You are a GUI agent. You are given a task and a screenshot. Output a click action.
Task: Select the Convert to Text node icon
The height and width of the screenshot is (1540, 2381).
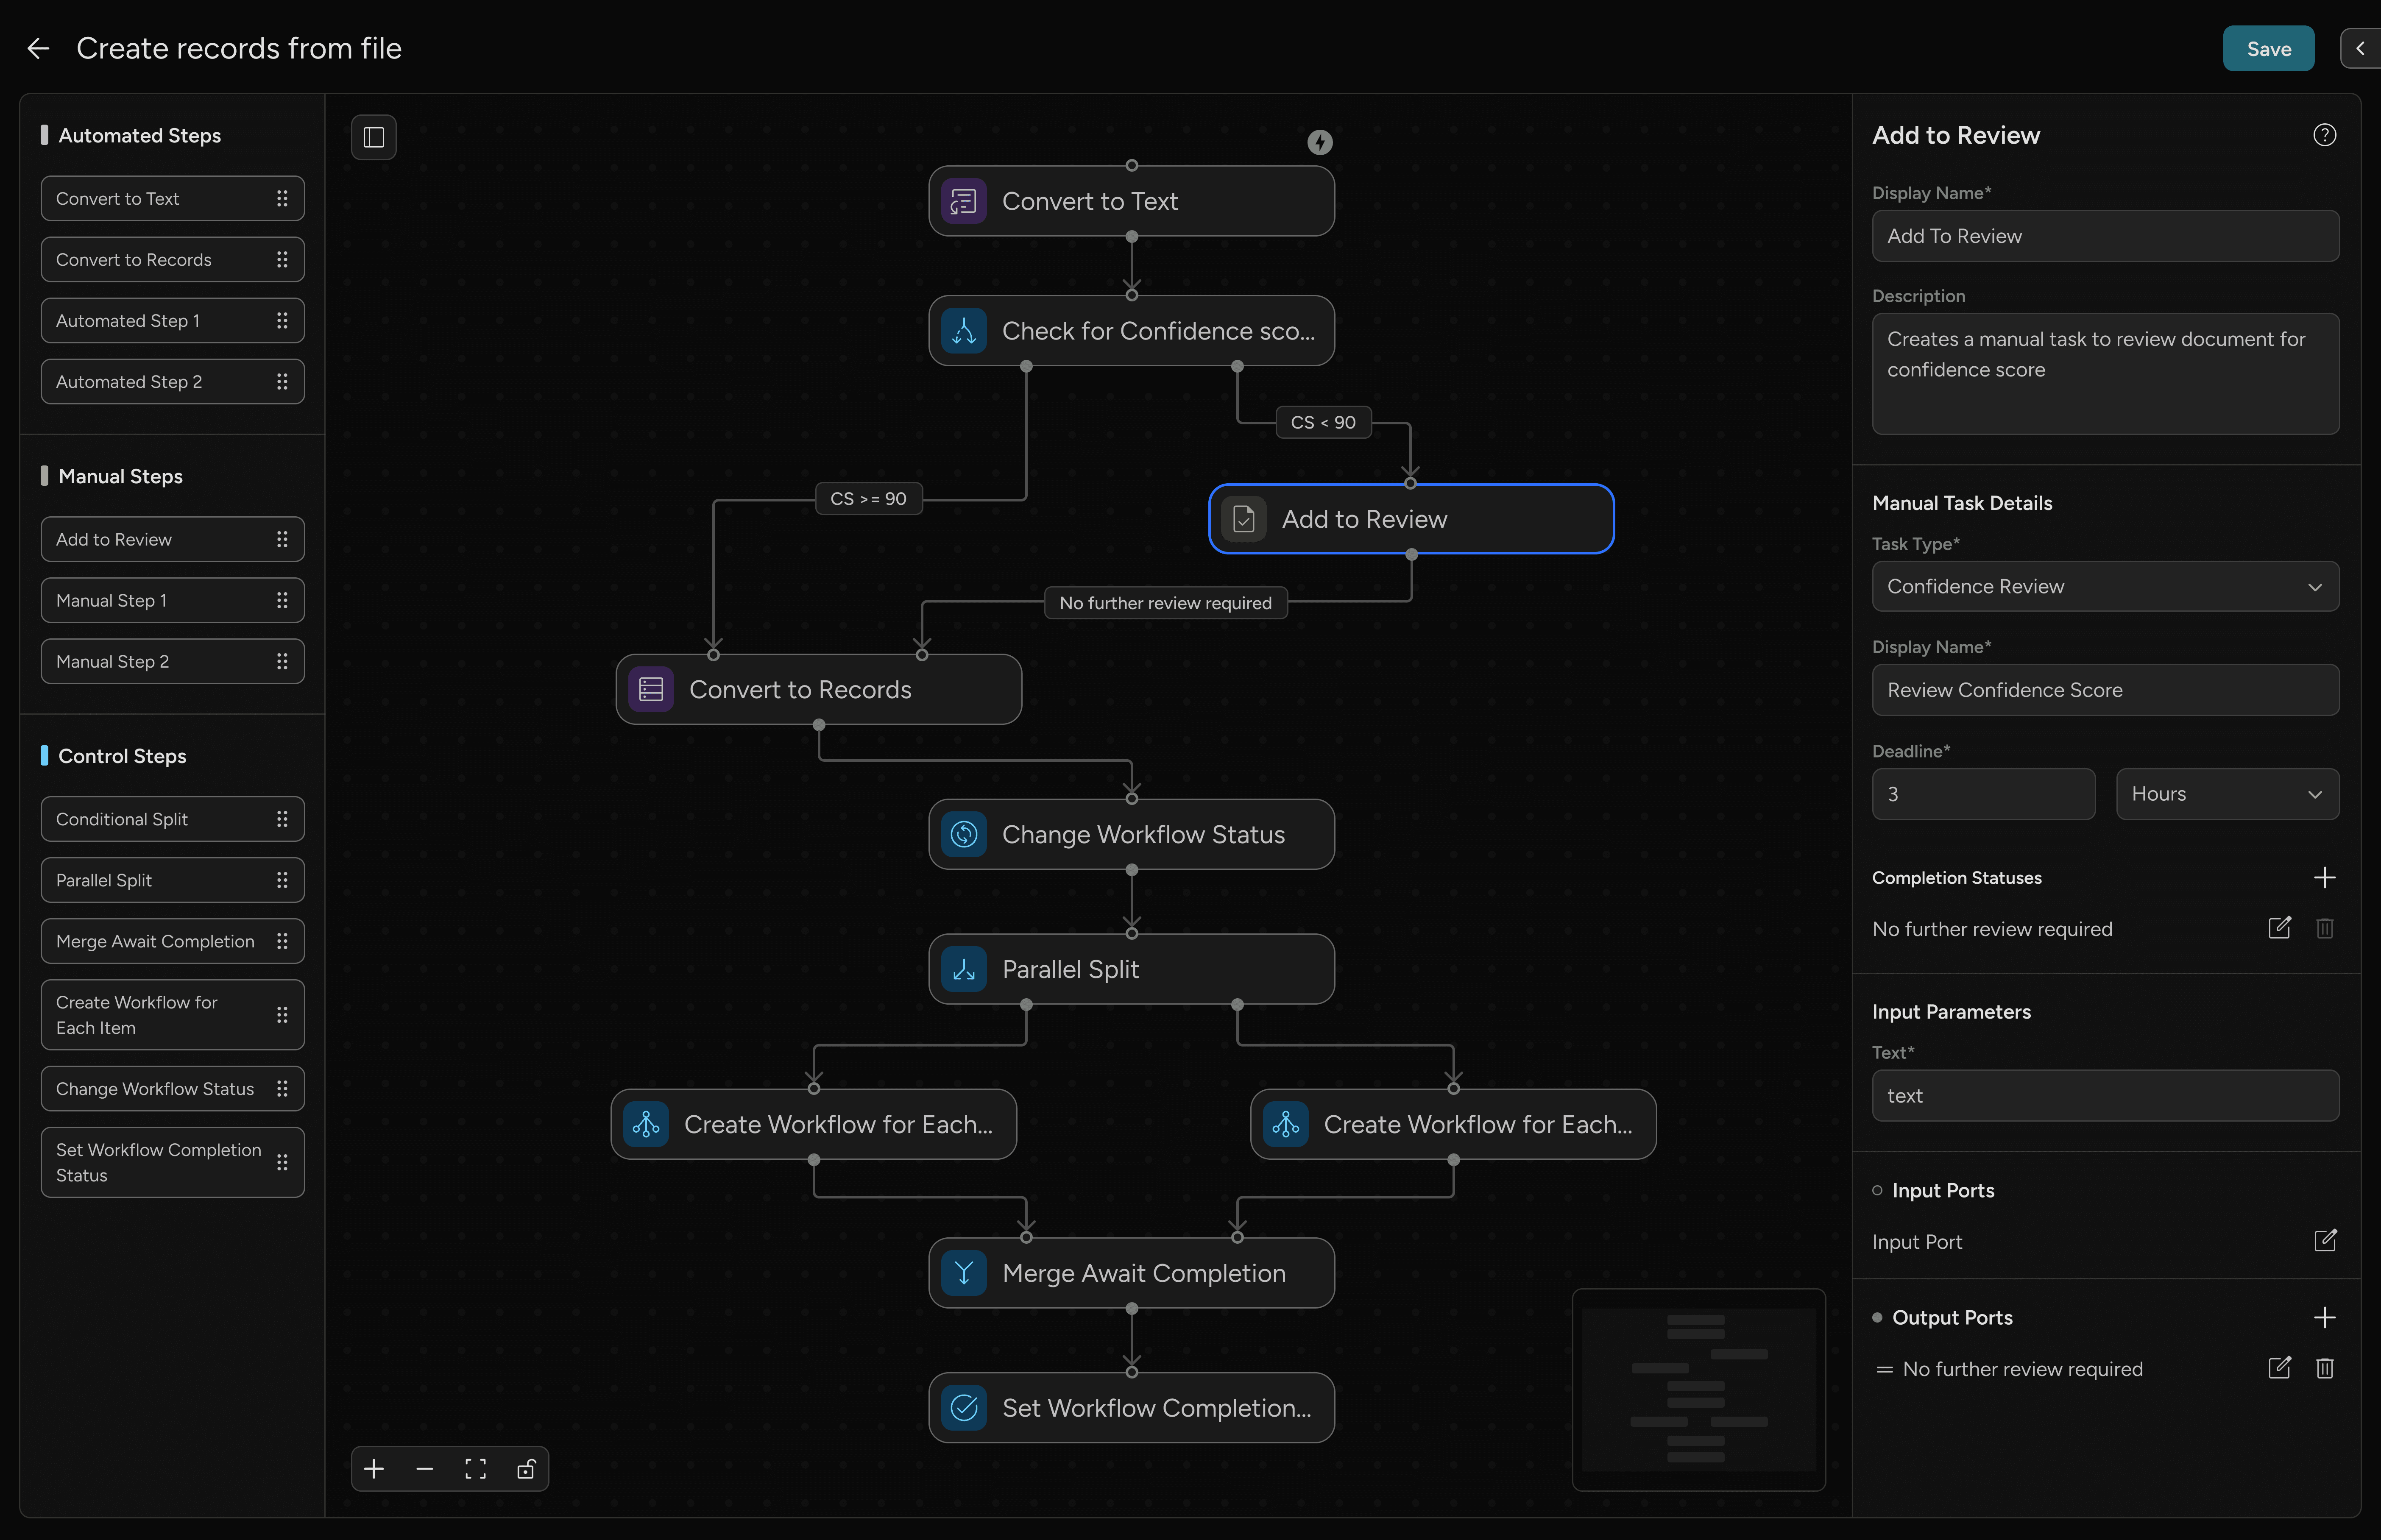[x=963, y=201]
